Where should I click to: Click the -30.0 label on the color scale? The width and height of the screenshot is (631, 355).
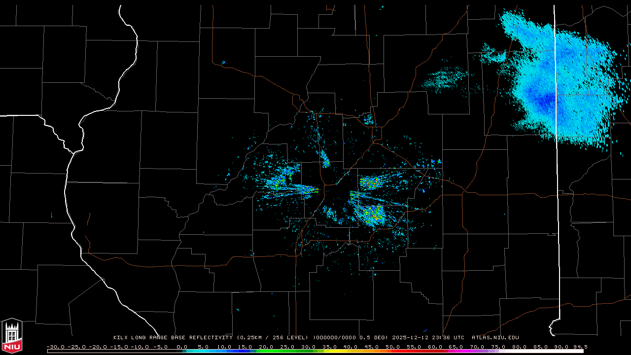[x=55, y=347]
